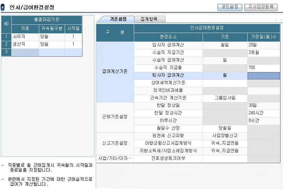Open the 원천세 신고유형 value 사업장별신고

225,136
